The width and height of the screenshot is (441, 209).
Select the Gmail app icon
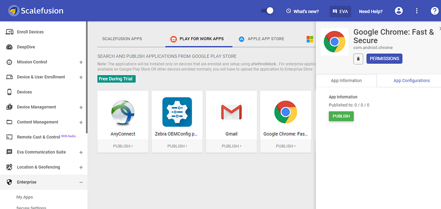pos(231,112)
